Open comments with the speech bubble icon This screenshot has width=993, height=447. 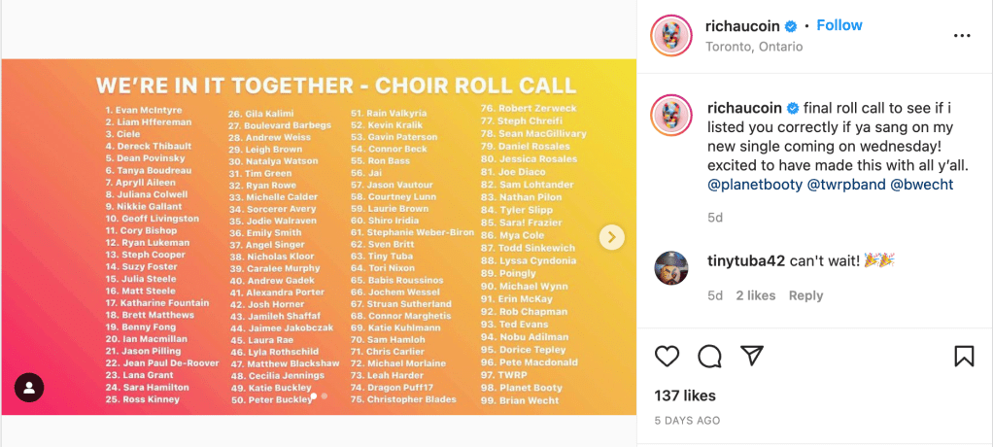pos(709,357)
